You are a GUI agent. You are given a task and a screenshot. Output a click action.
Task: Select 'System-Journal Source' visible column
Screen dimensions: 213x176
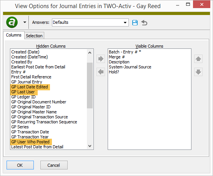pos(130,67)
